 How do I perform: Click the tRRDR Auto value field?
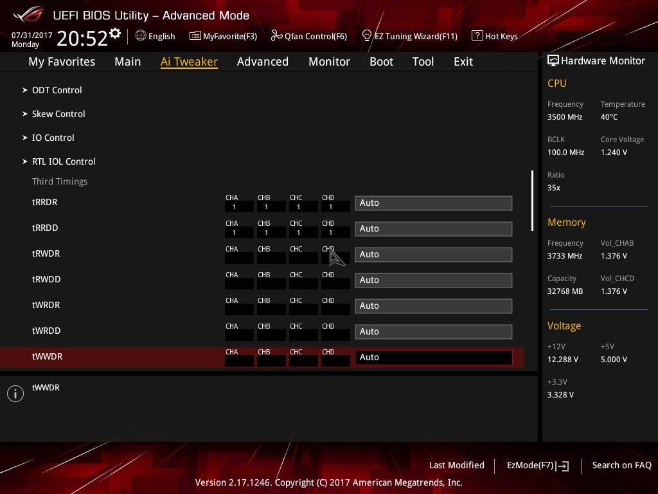pyautogui.click(x=433, y=203)
